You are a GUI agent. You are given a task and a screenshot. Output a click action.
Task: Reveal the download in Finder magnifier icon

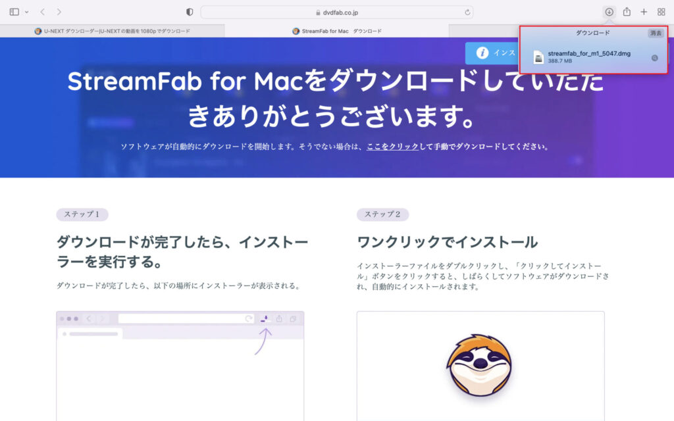coord(655,58)
